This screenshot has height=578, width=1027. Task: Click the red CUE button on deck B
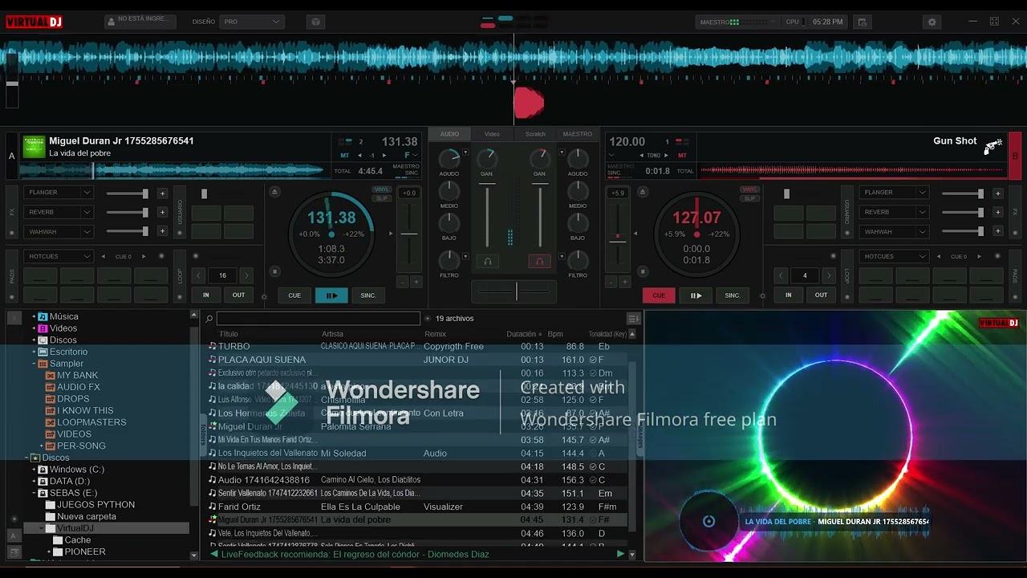click(659, 295)
